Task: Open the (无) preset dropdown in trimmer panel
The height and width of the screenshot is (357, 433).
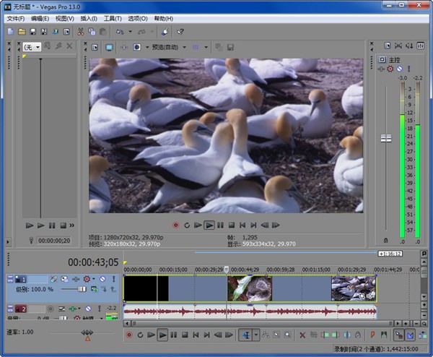Action: (32, 47)
